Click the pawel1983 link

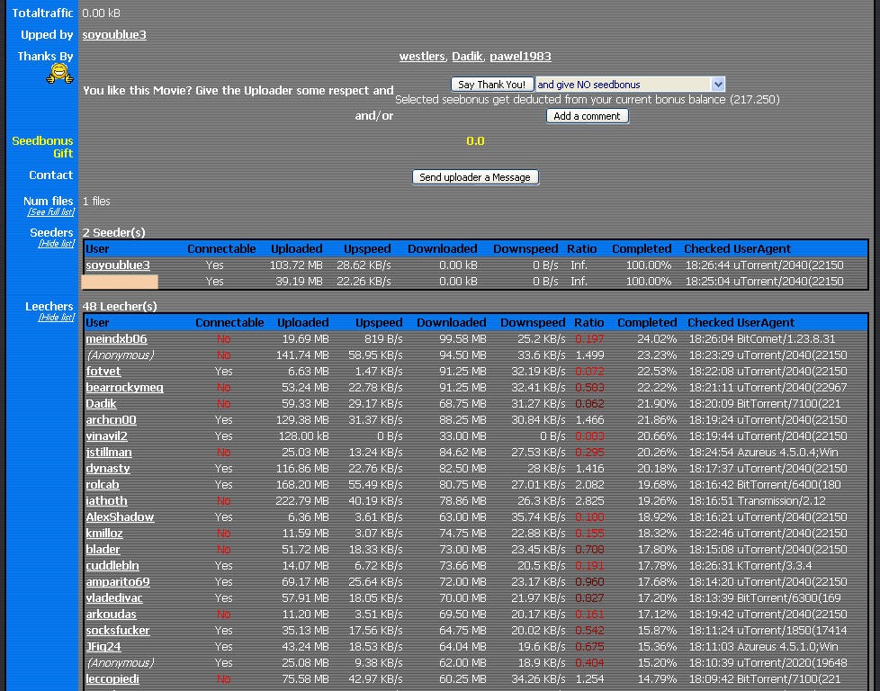click(x=520, y=56)
